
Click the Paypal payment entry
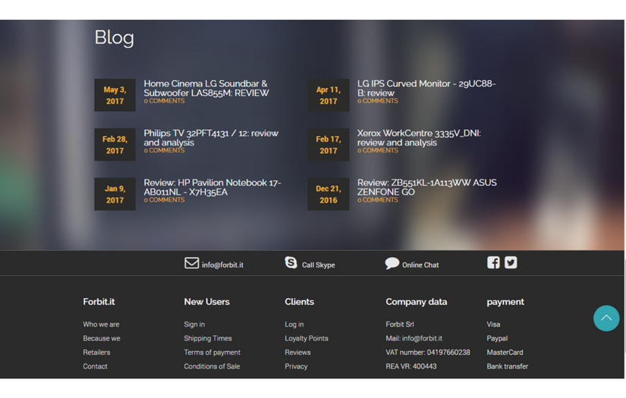pos(497,338)
